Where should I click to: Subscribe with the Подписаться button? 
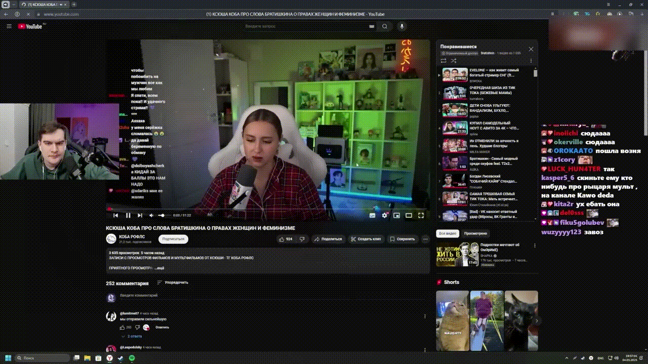pos(174,239)
